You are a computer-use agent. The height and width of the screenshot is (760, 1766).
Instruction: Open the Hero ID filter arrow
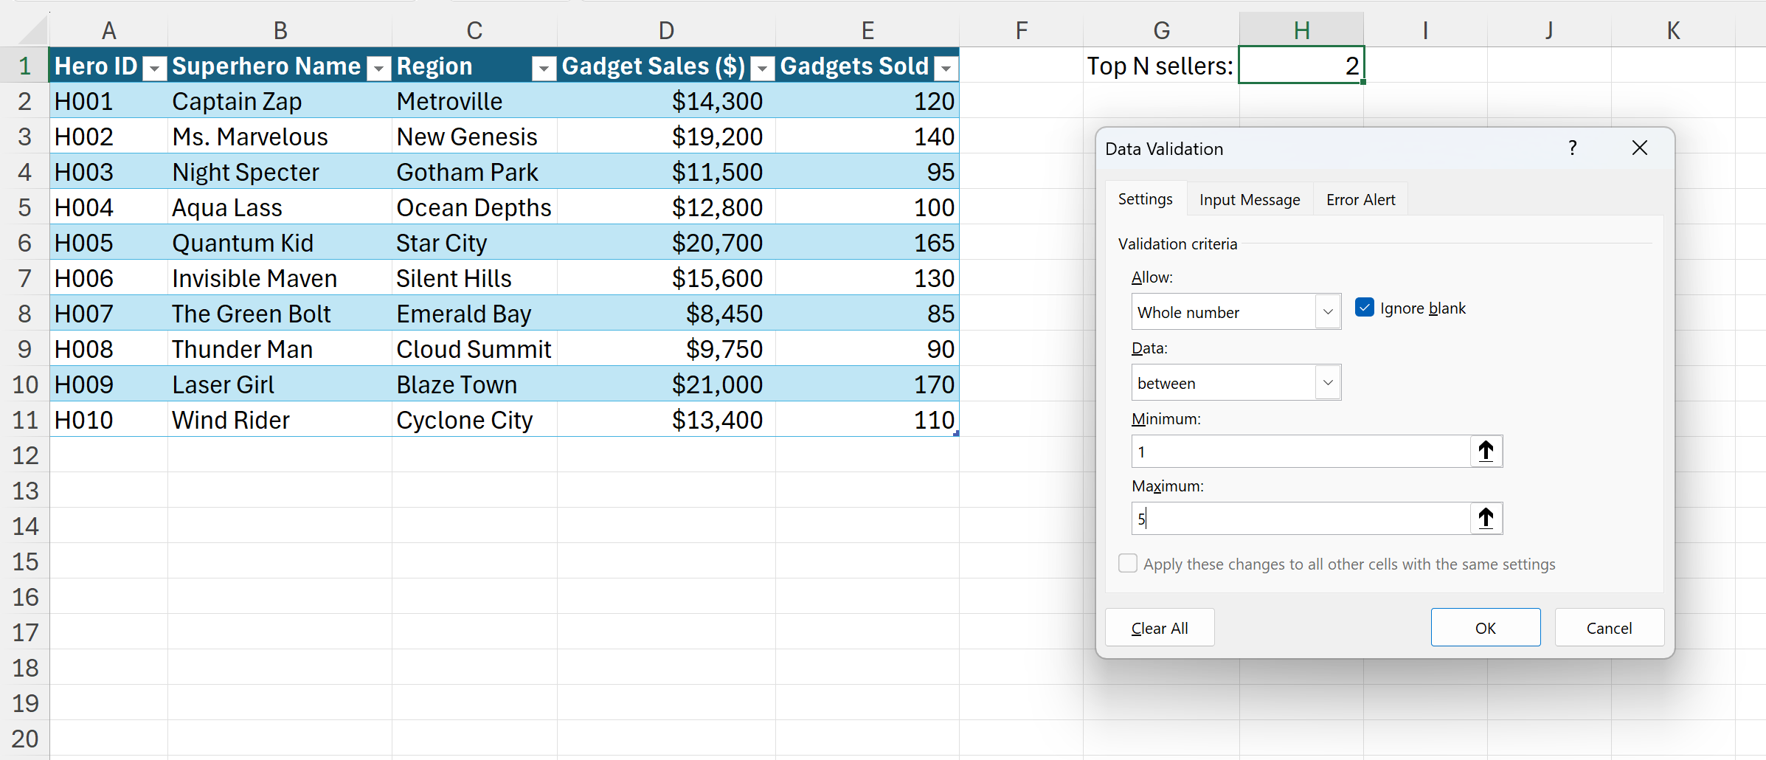[x=154, y=69]
